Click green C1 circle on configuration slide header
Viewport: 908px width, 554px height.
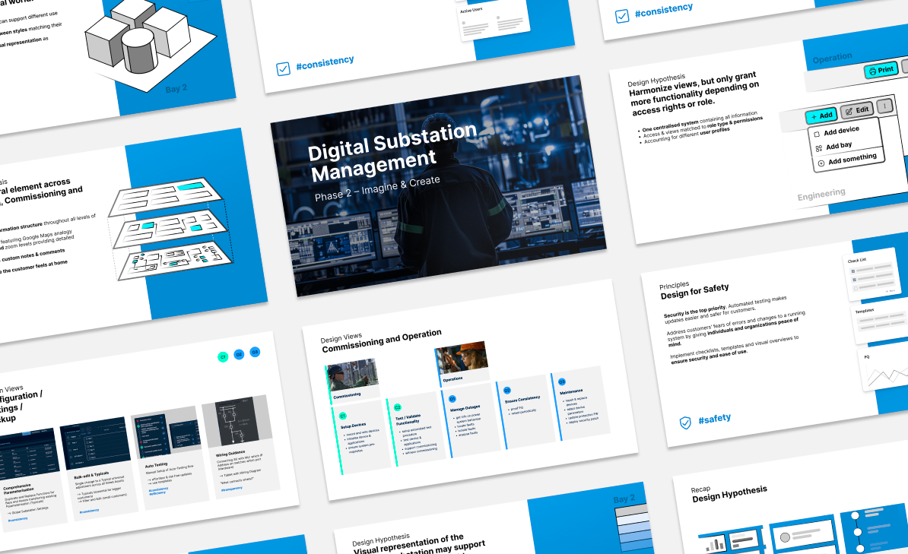click(x=223, y=356)
